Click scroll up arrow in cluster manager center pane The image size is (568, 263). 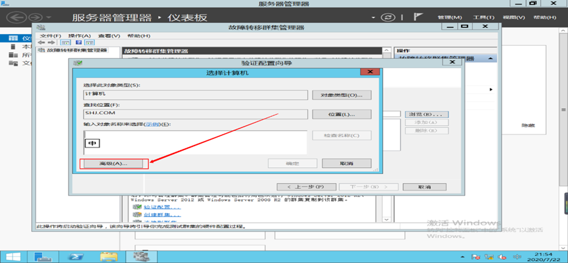387,51
